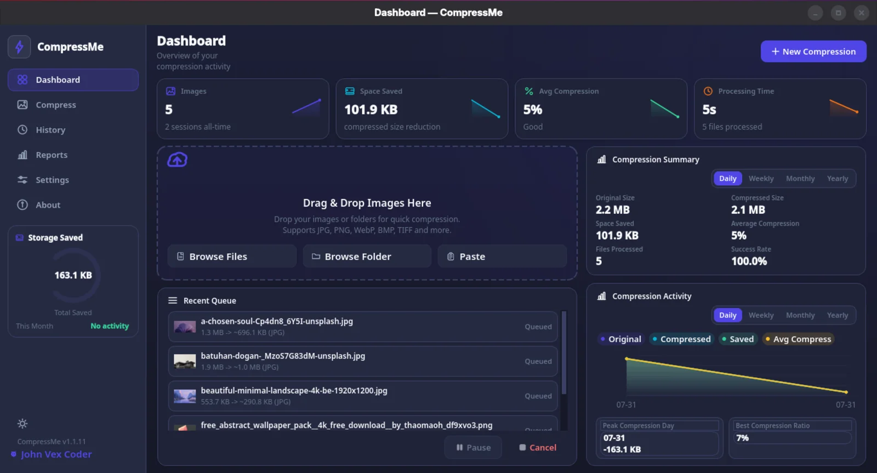The width and height of the screenshot is (877, 473).
Task: Click the theme toggle sun icon
Action: 22,424
